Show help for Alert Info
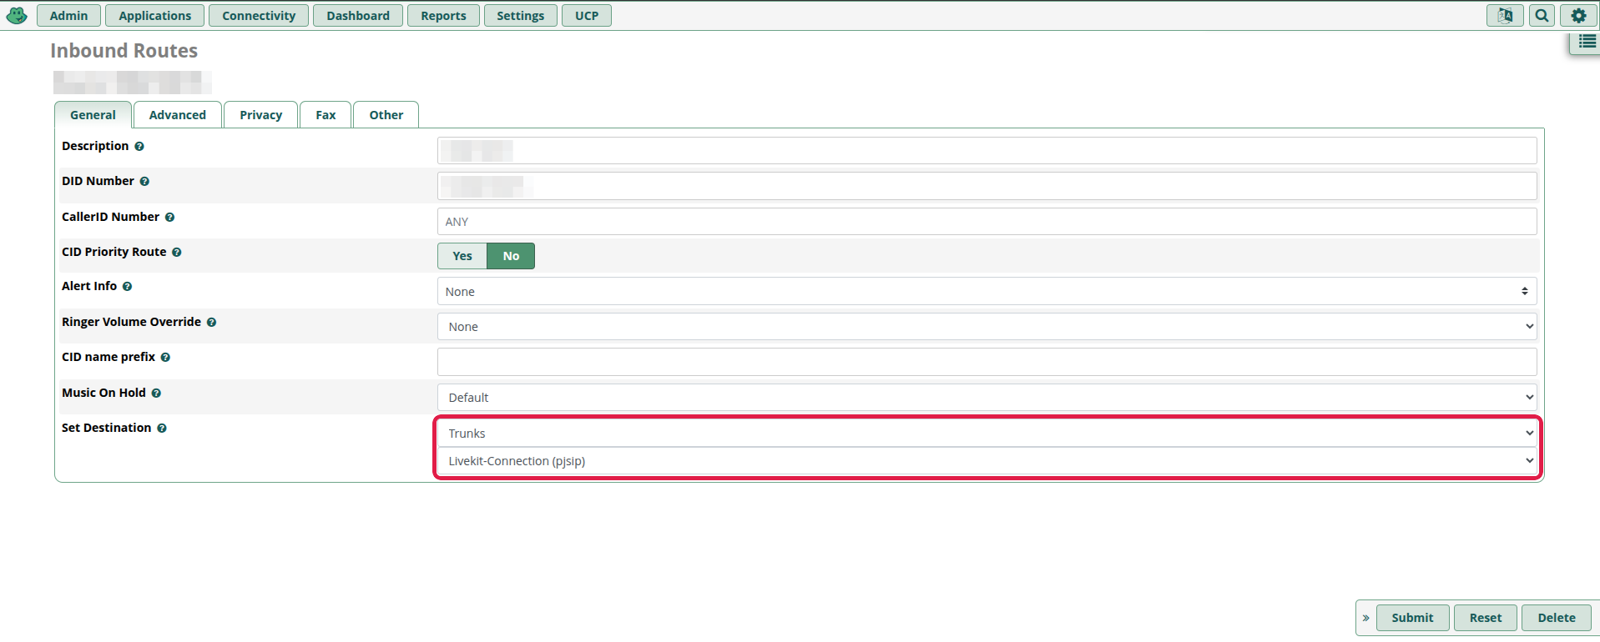1600x642 pixels. pos(127,287)
